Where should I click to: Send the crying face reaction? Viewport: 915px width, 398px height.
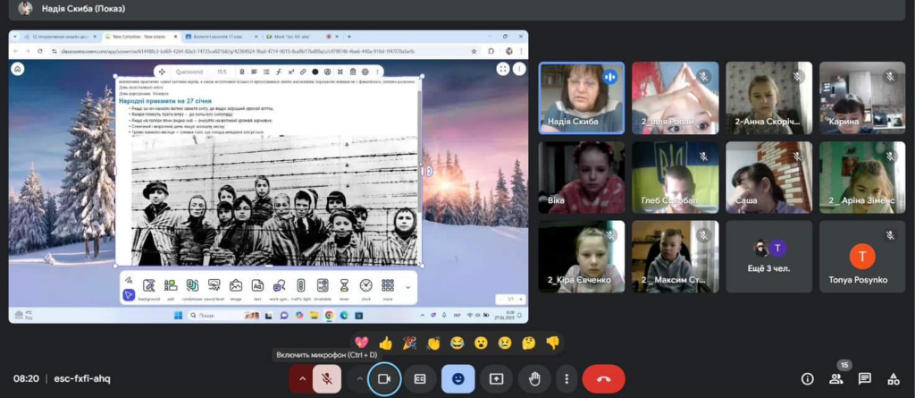point(505,343)
